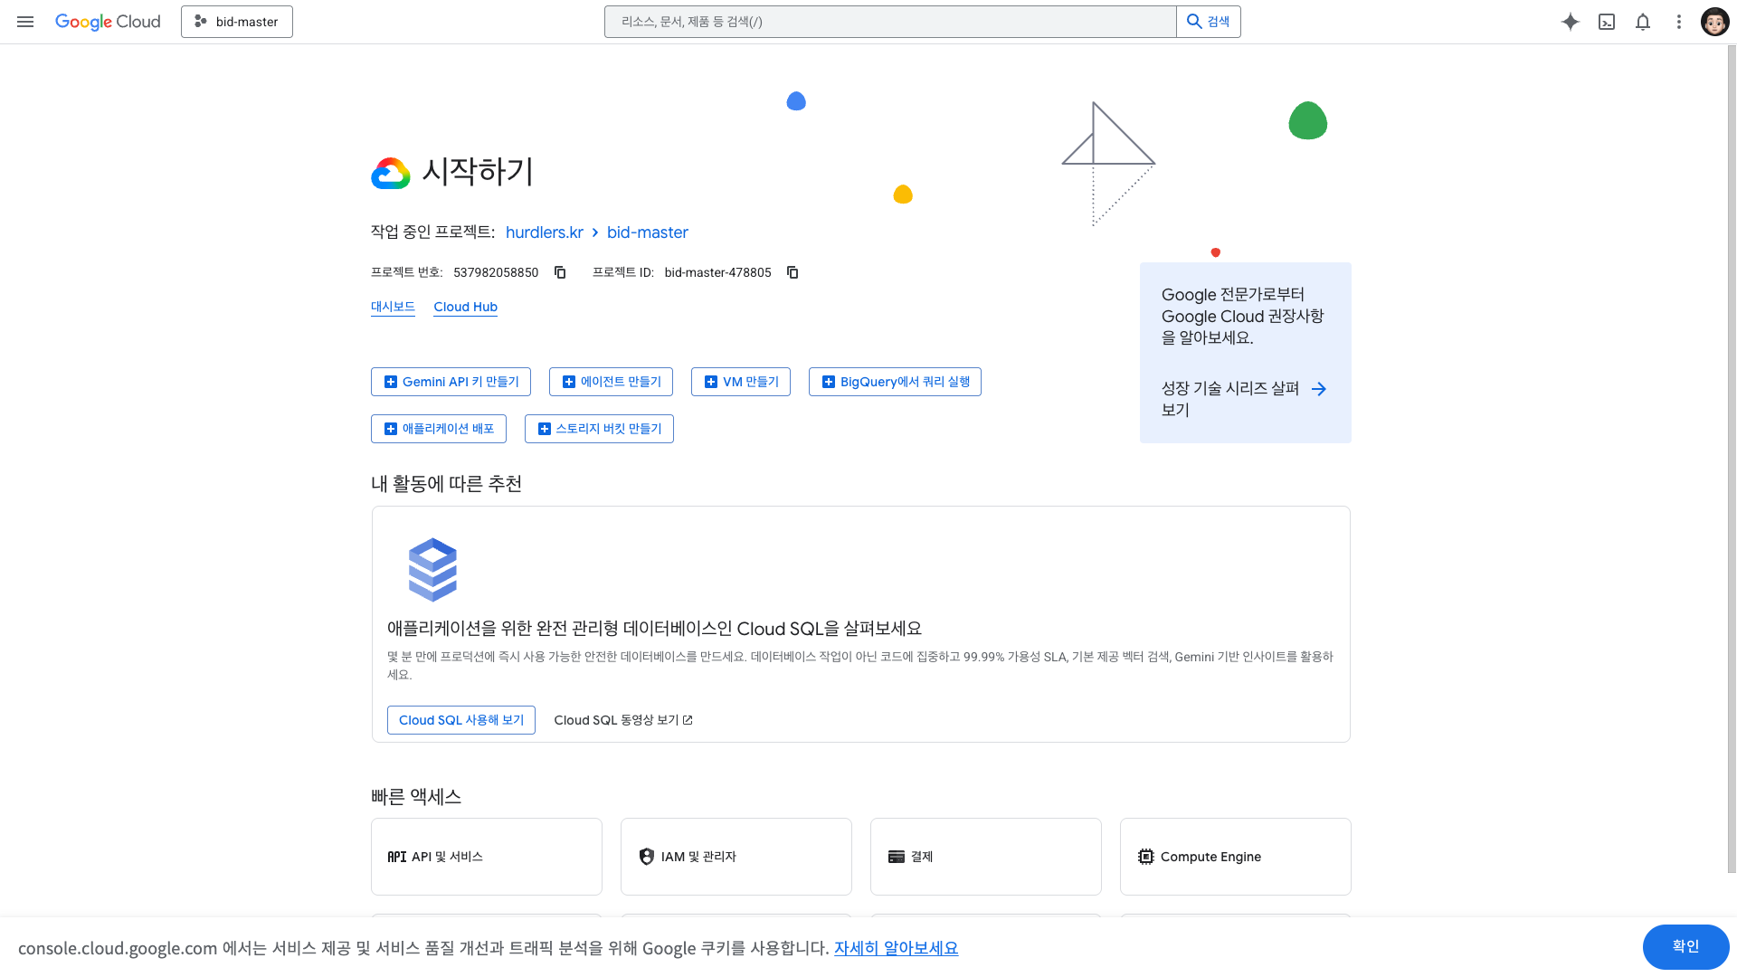
Task: Click the 빠른 액세스 heading
Action: (x=416, y=797)
